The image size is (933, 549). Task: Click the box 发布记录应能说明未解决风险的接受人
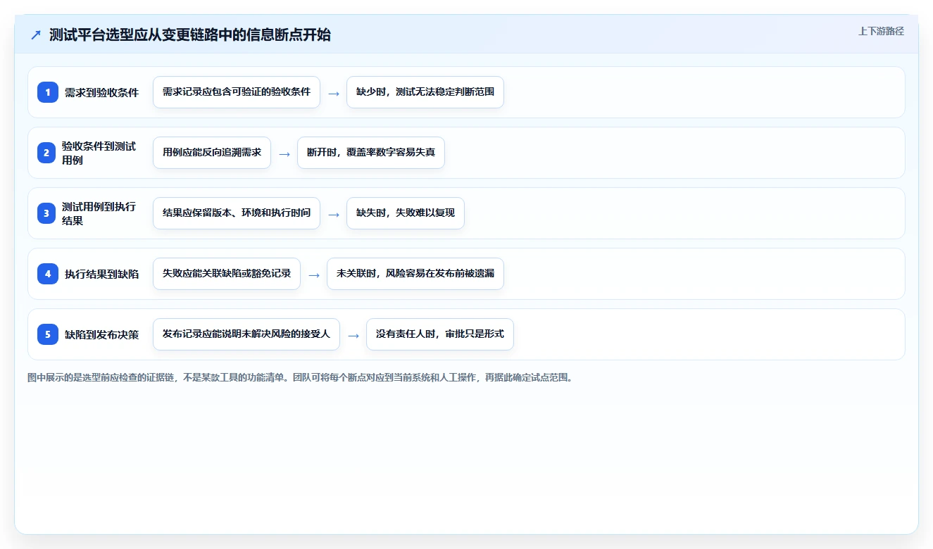246,334
